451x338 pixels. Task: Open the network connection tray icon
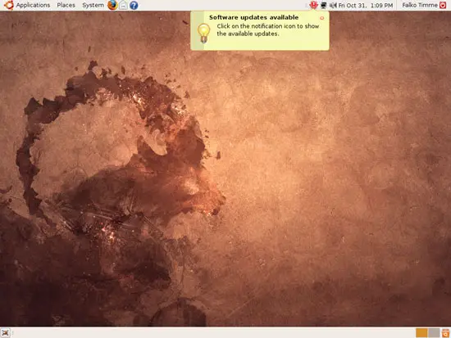click(x=324, y=5)
